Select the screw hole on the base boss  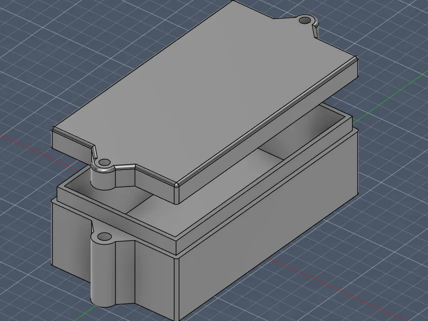104,237
